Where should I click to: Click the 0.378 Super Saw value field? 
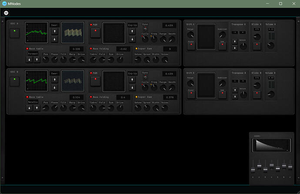[170, 97]
